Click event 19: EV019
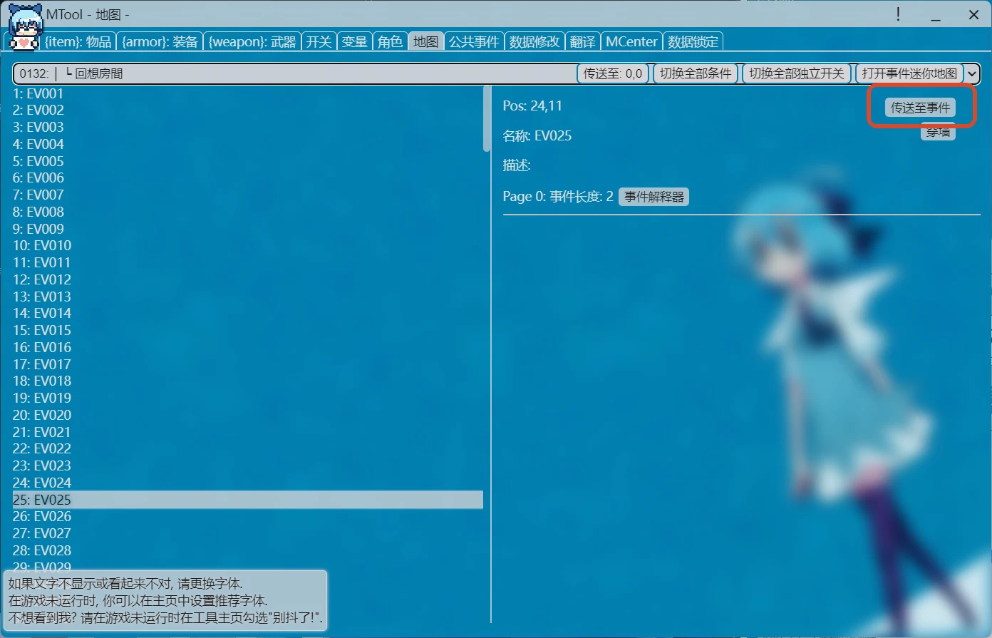 tap(247, 398)
